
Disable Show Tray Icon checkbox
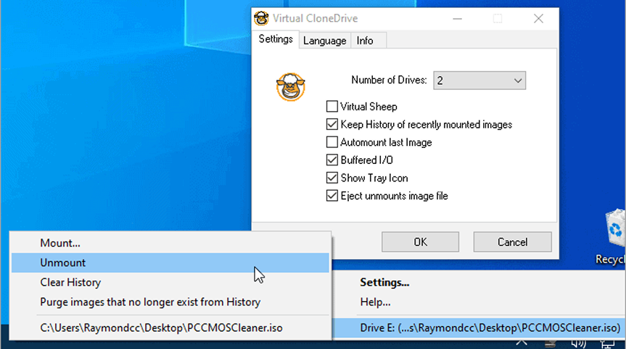coord(331,178)
